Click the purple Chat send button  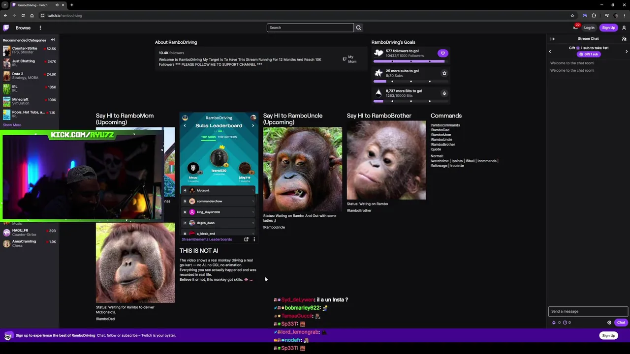coord(621,323)
